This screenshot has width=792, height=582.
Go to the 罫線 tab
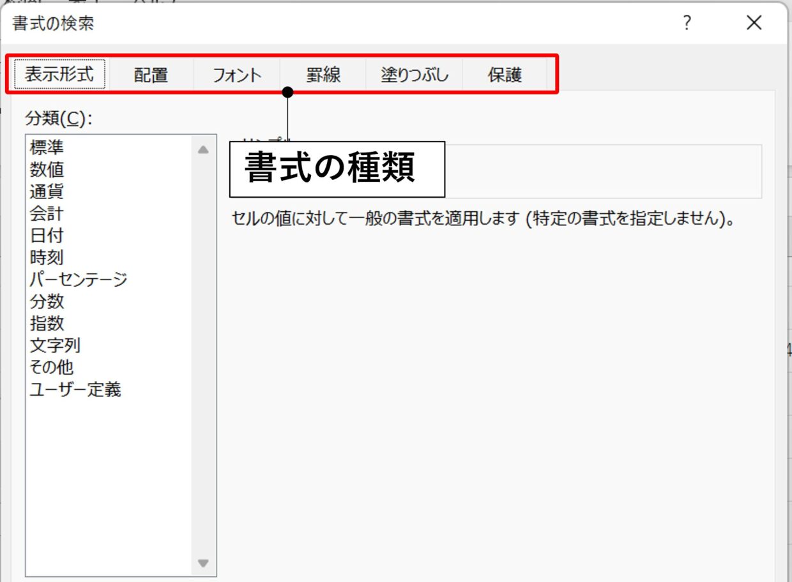point(323,75)
